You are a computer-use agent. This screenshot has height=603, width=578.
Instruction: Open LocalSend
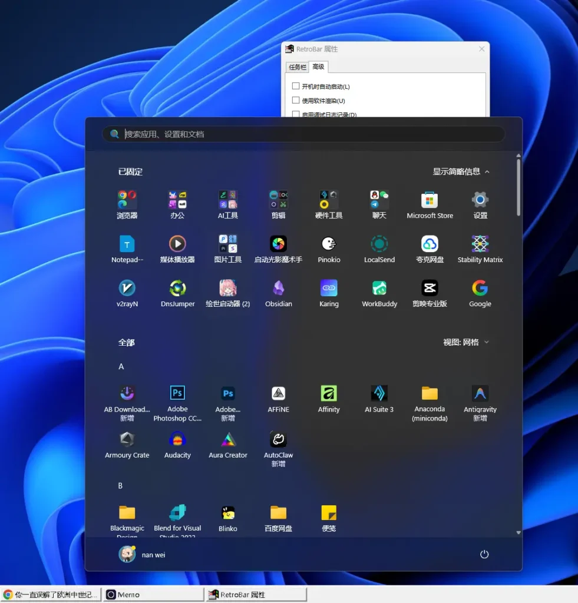(379, 244)
